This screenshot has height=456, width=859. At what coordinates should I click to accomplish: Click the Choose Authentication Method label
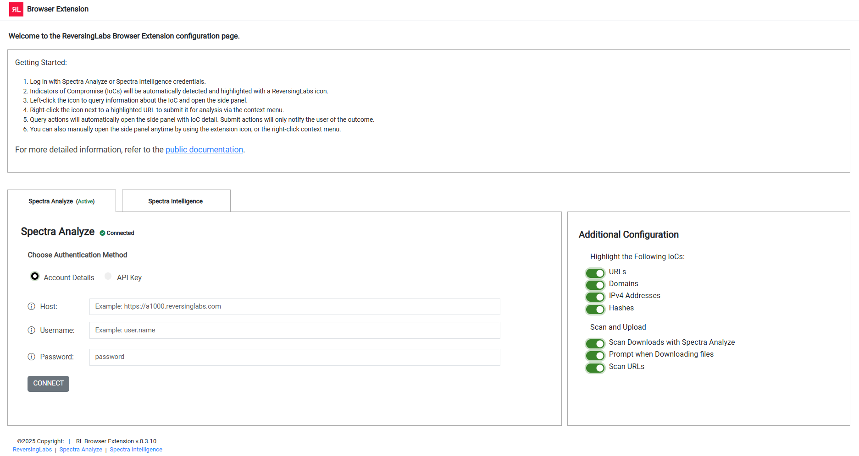78,255
